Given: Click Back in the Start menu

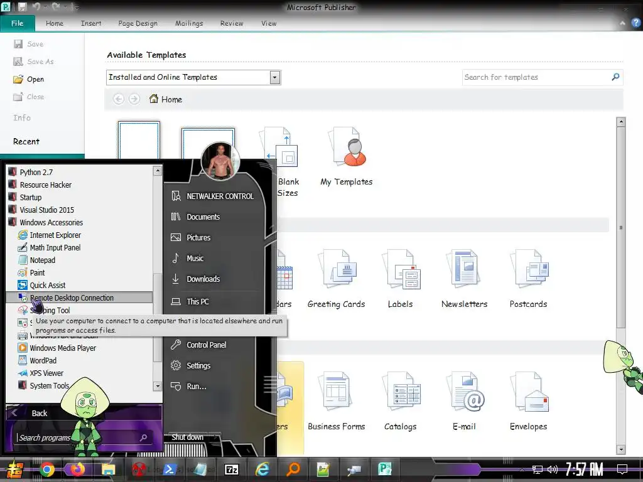Looking at the screenshot, I should point(40,413).
